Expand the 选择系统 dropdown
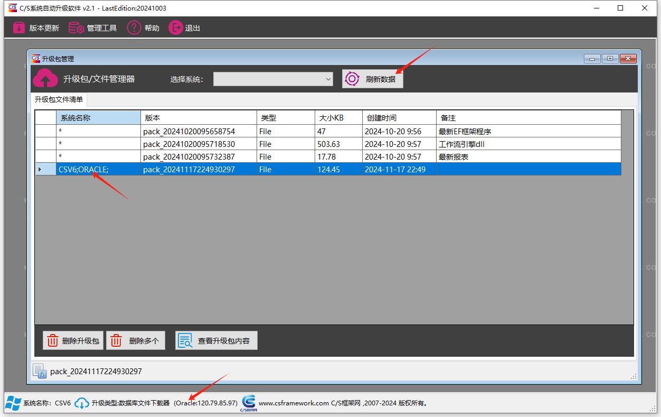 (328, 79)
